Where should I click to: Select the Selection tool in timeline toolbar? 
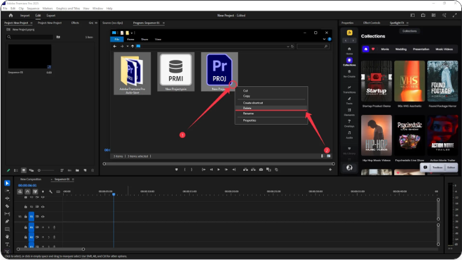coord(7,183)
